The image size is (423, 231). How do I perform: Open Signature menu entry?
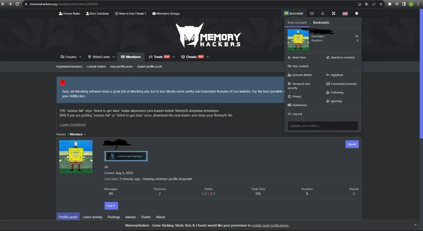pyautogui.click(x=335, y=75)
